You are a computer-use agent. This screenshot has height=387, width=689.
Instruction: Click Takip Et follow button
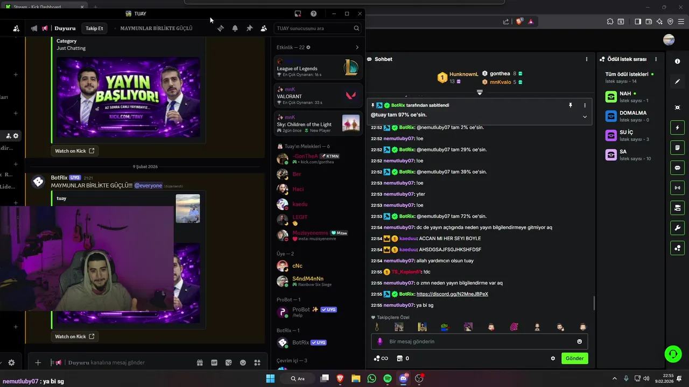click(x=94, y=28)
